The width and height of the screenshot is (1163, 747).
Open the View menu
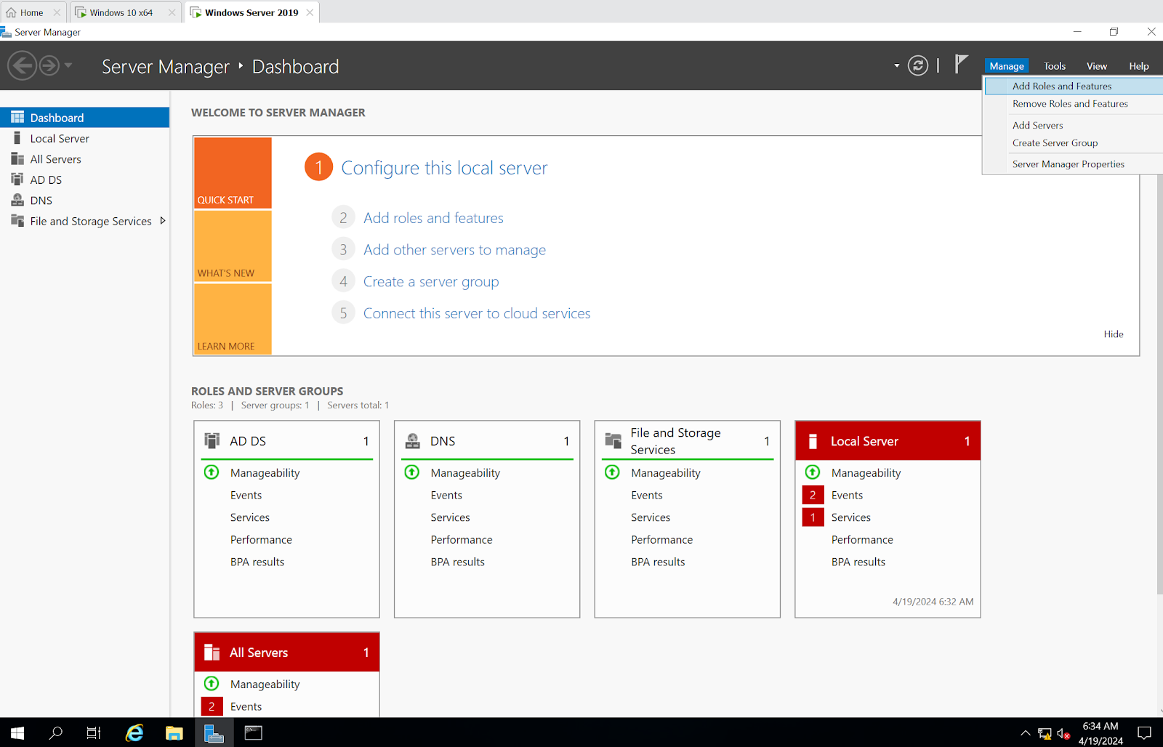[x=1097, y=66]
